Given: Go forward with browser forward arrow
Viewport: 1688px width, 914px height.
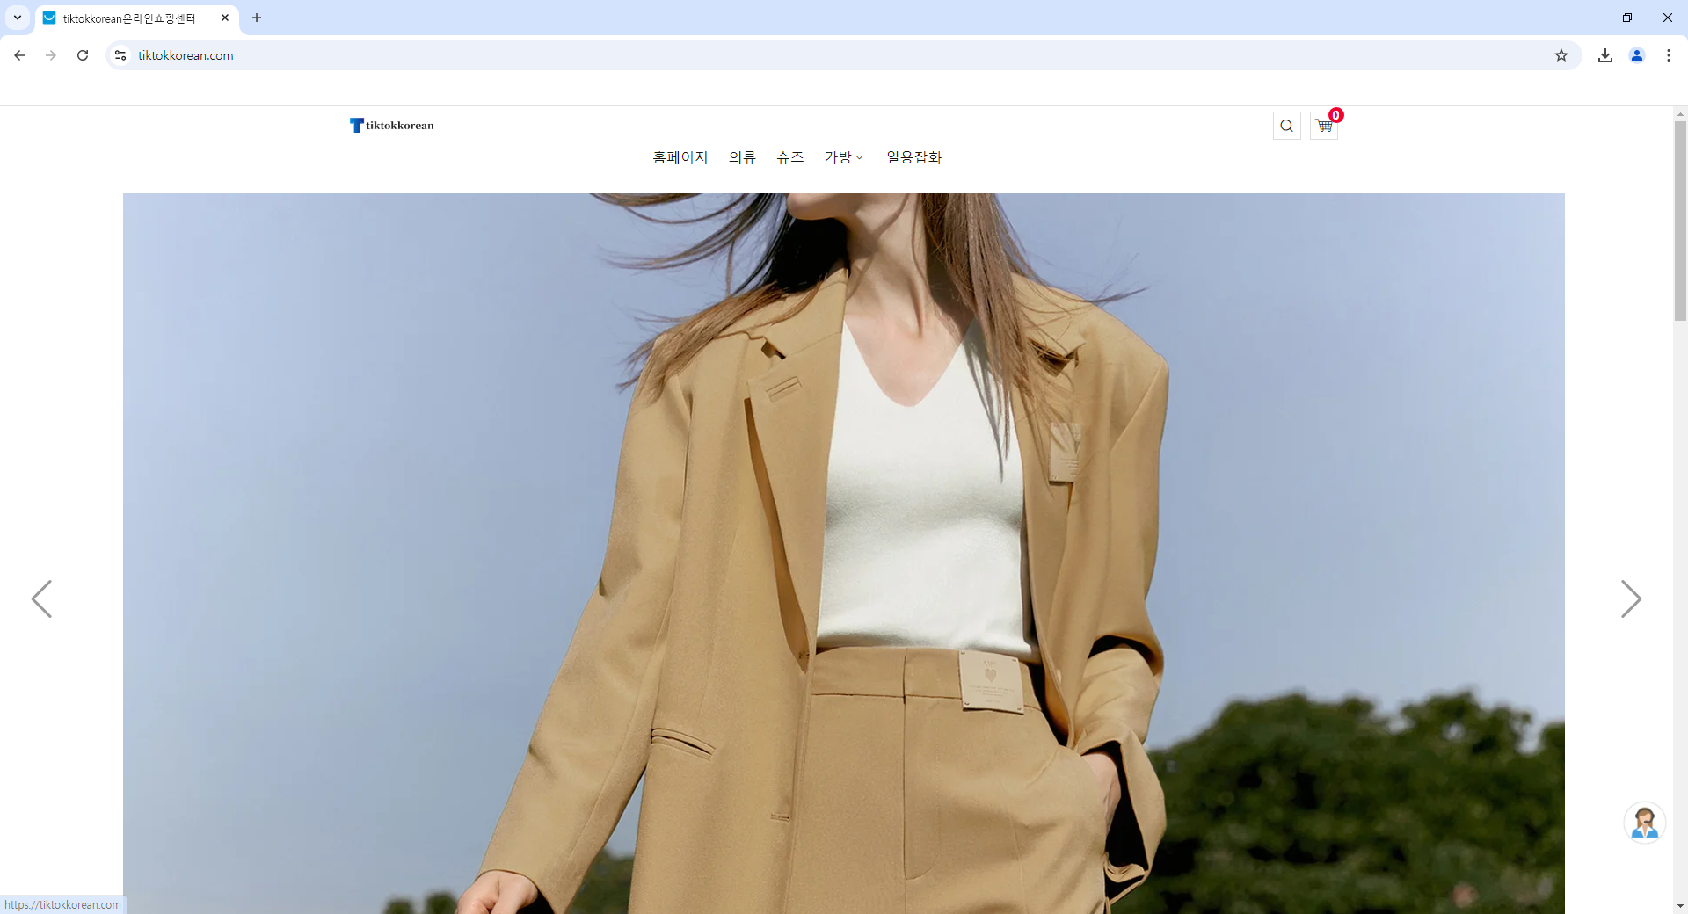Looking at the screenshot, I should pyautogui.click(x=51, y=55).
